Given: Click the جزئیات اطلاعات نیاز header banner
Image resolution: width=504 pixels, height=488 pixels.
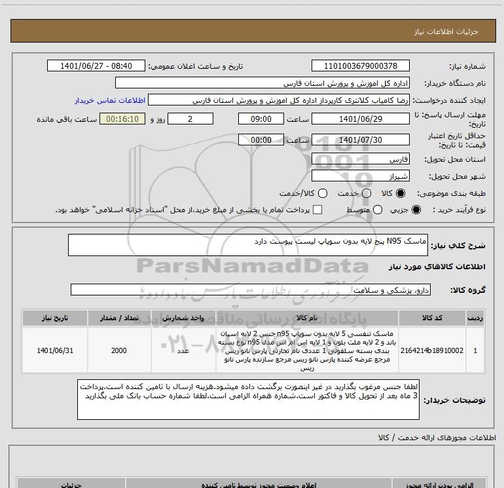Looking at the screenshot, I should pos(253,31).
